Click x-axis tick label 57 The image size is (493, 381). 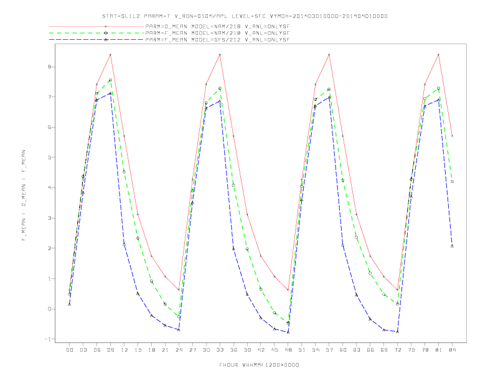[x=329, y=350]
